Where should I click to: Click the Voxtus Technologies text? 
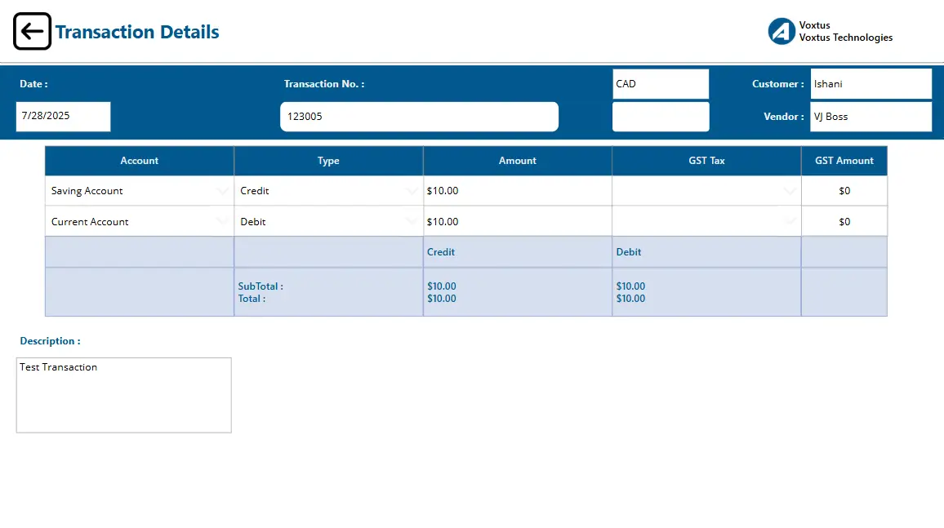coord(846,38)
